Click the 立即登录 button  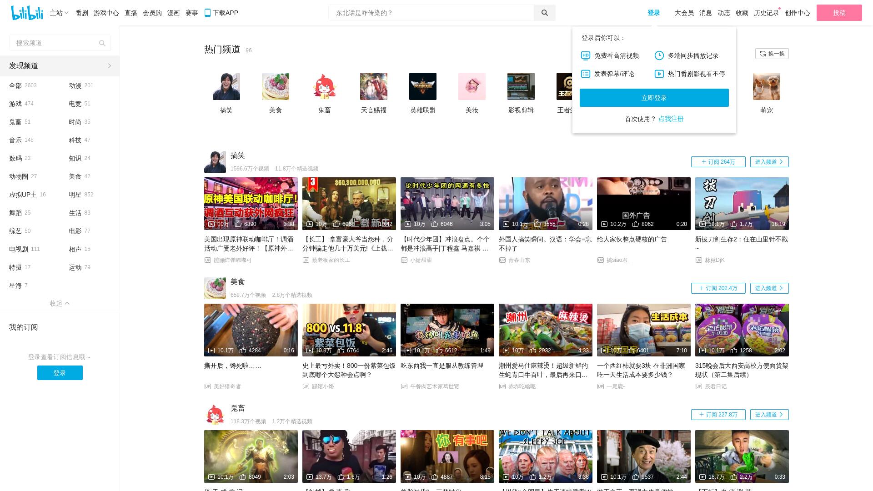click(x=654, y=98)
